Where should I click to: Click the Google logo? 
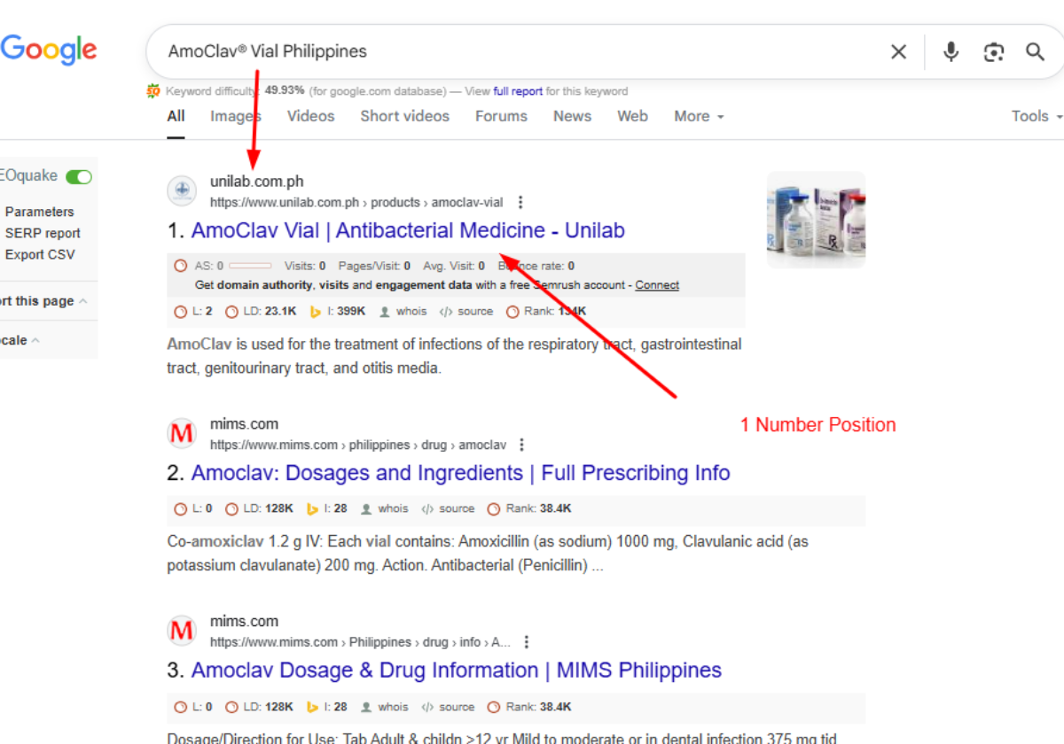49,50
